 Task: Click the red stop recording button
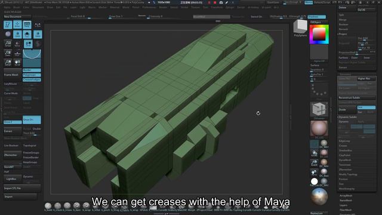click(215, 2)
